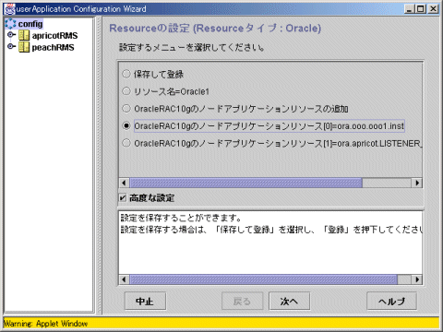443x332 pixels.
Task: Click the description area horizontal scrollbar thumb
Action: click(x=263, y=279)
